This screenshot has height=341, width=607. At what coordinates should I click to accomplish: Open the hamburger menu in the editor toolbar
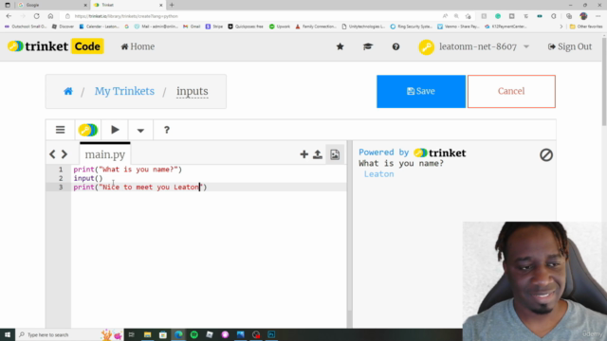coord(60,130)
